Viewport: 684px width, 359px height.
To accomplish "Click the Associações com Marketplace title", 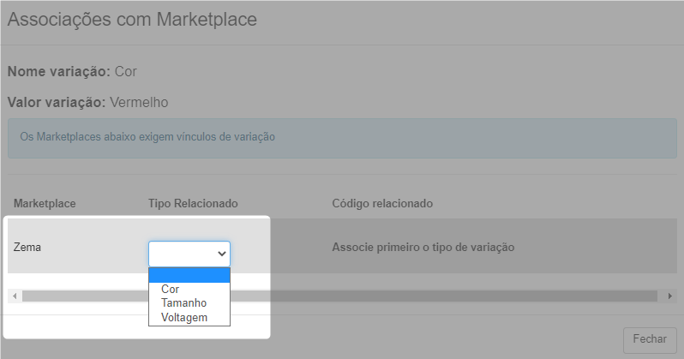I will (x=132, y=19).
